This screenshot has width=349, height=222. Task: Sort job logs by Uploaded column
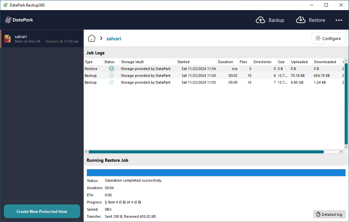pos(301,62)
